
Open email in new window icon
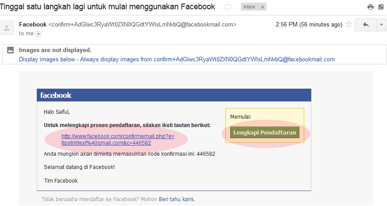tap(381, 7)
